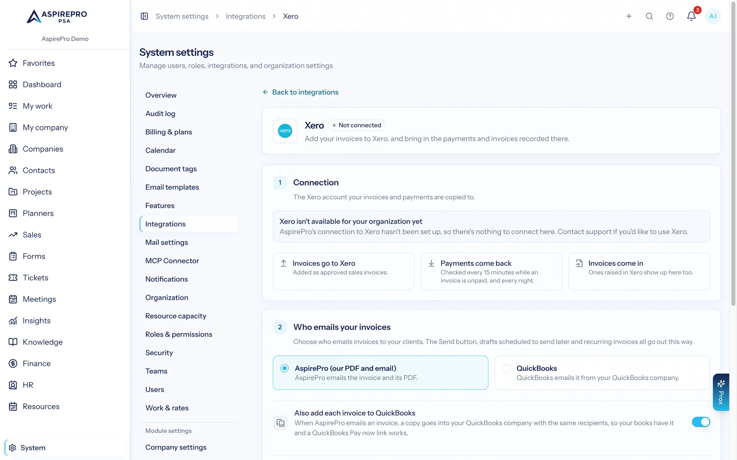Open the AJ user avatar
Image resolution: width=737 pixels, height=460 pixels.
click(x=713, y=16)
